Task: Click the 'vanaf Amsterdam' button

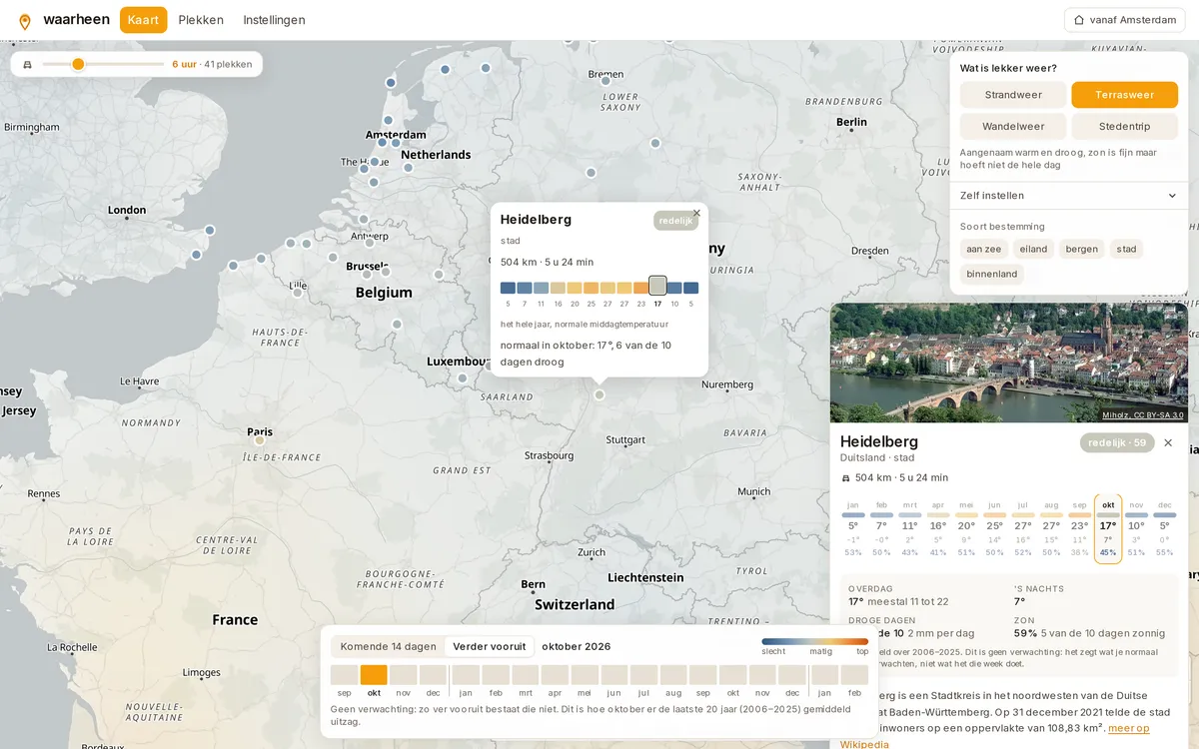Action: coord(1124,20)
